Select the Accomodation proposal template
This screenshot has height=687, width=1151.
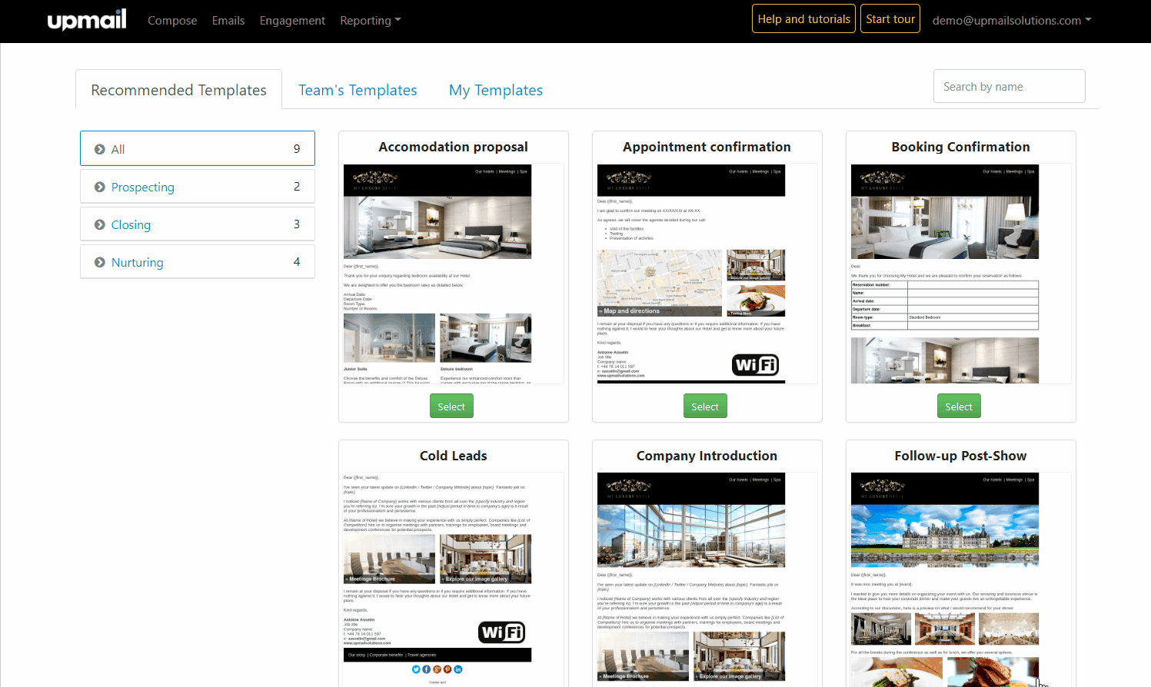click(x=451, y=407)
